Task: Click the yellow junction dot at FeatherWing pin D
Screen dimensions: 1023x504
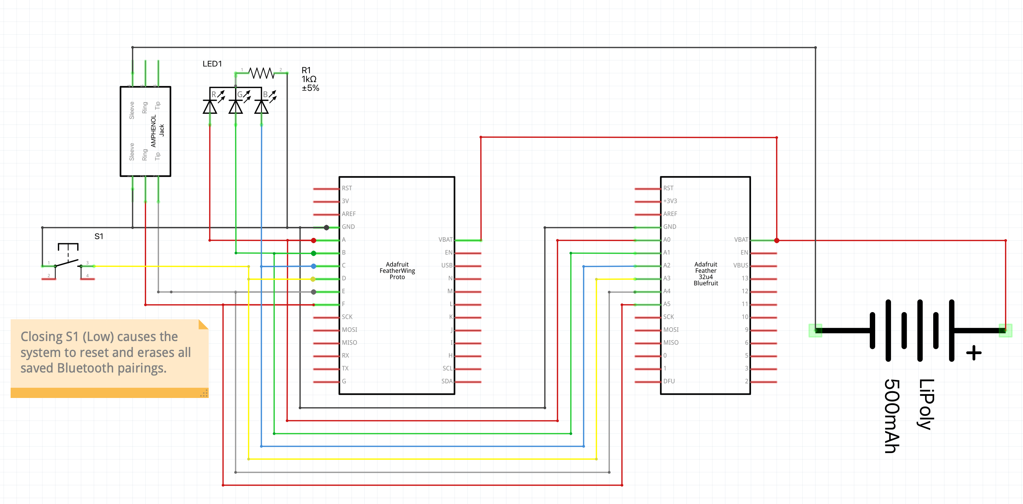Action: pos(314,279)
